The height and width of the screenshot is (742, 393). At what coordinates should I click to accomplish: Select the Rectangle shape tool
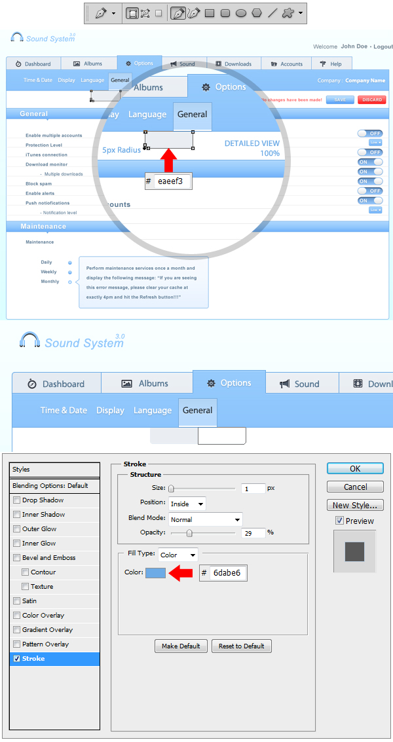[210, 13]
